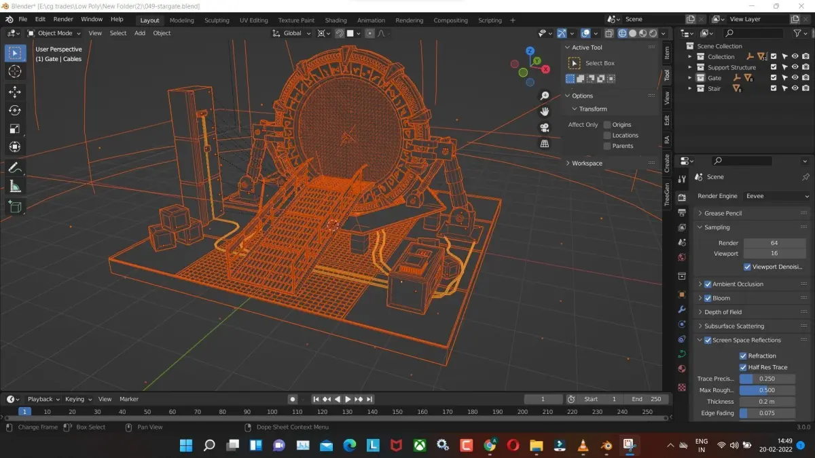Screen dimensions: 815x458
Task: Open the Add menu in viewport header
Action: tap(140, 33)
